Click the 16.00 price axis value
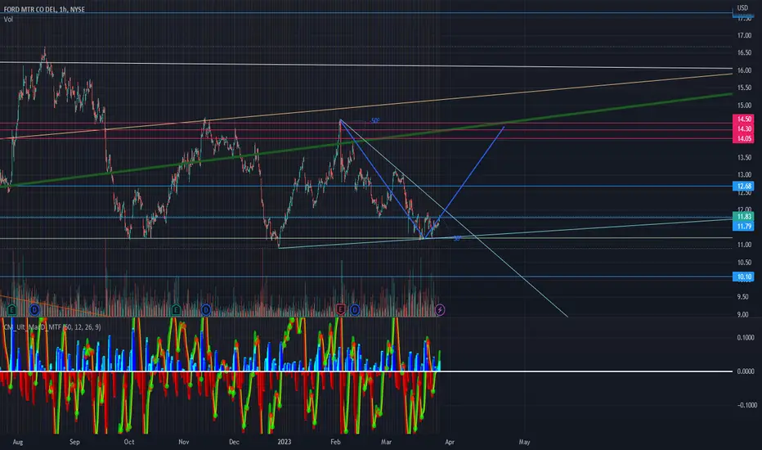This screenshot has width=762, height=450. (x=744, y=70)
